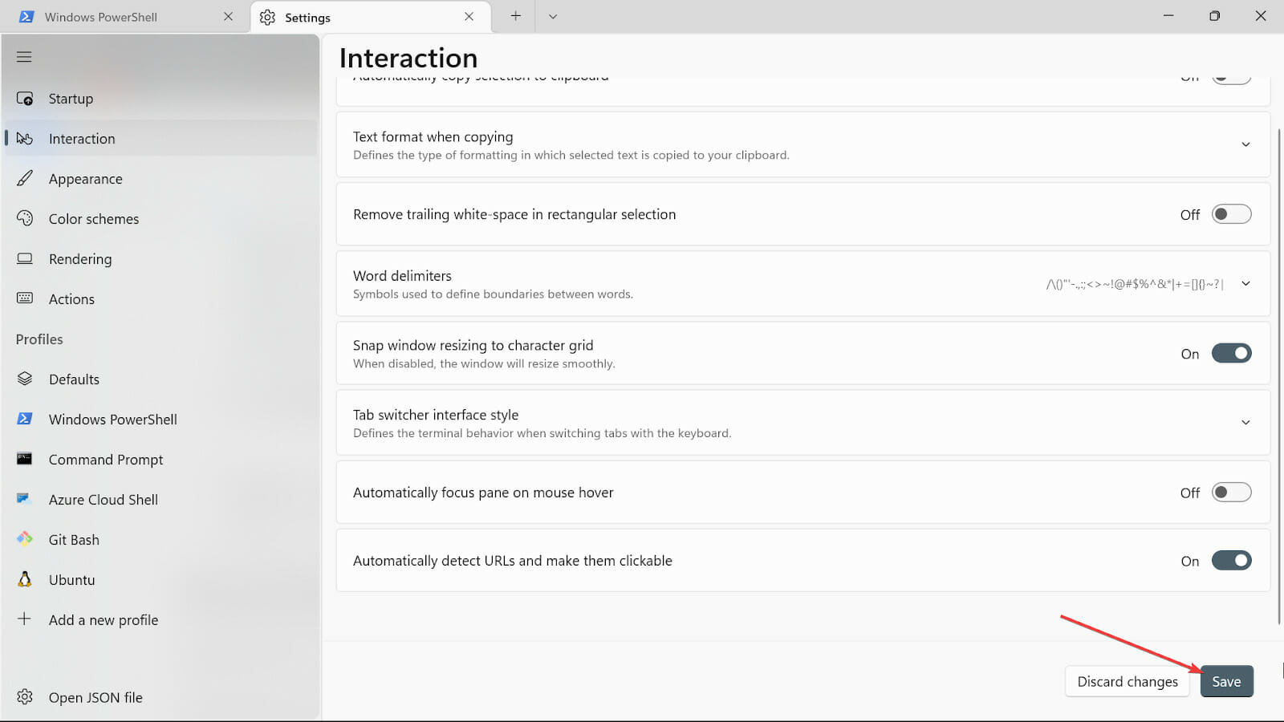Open the Git Bash profile
Viewport: 1284px width, 722px height.
tap(160, 540)
